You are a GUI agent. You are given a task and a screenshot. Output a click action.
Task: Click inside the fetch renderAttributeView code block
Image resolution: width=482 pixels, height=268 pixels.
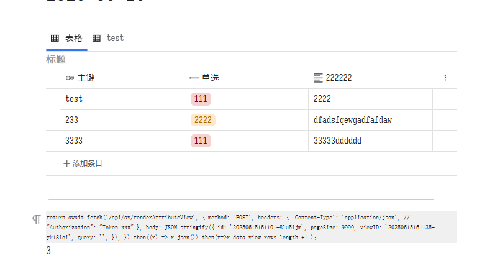pos(248,227)
